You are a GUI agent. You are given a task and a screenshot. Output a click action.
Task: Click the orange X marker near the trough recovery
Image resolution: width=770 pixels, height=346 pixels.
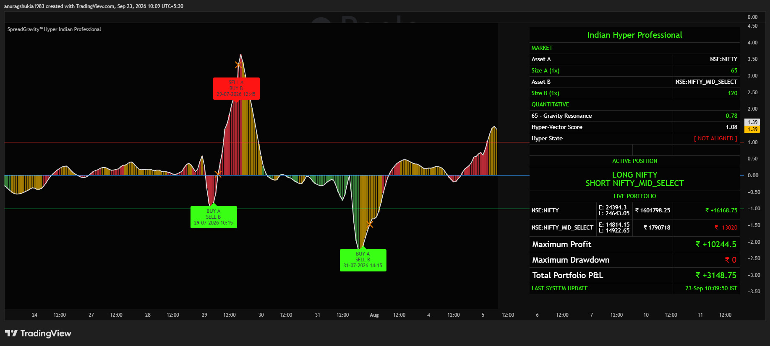click(x=370, y=225)
